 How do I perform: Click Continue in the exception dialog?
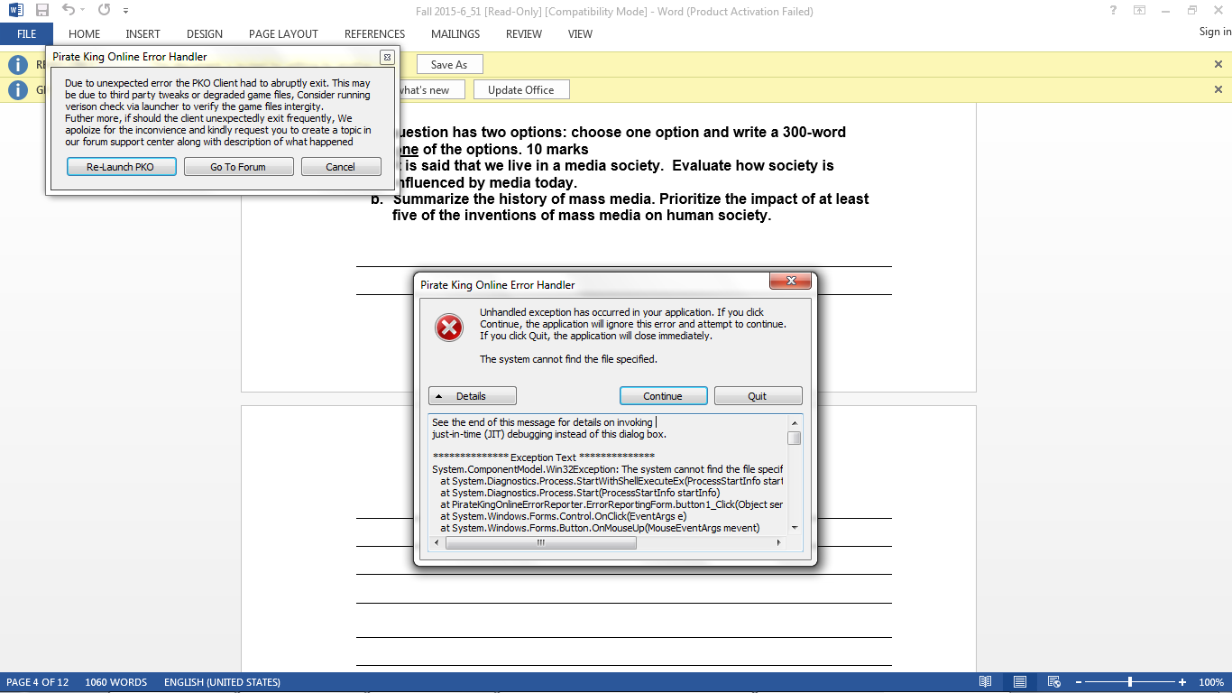pos(663,396)
